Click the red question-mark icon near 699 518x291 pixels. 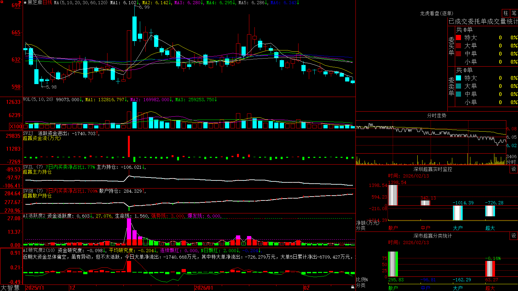tap(20, 2)
